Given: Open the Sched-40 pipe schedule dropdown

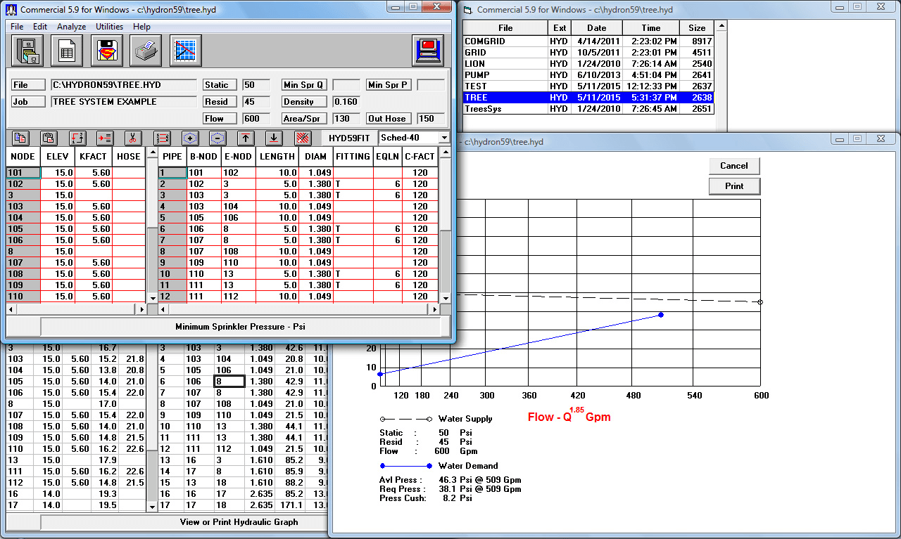Looking at the screenshot, I should 444,138.
